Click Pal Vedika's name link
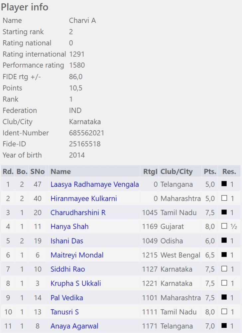The width and height of the screenshot is (242, 333). 66,298
